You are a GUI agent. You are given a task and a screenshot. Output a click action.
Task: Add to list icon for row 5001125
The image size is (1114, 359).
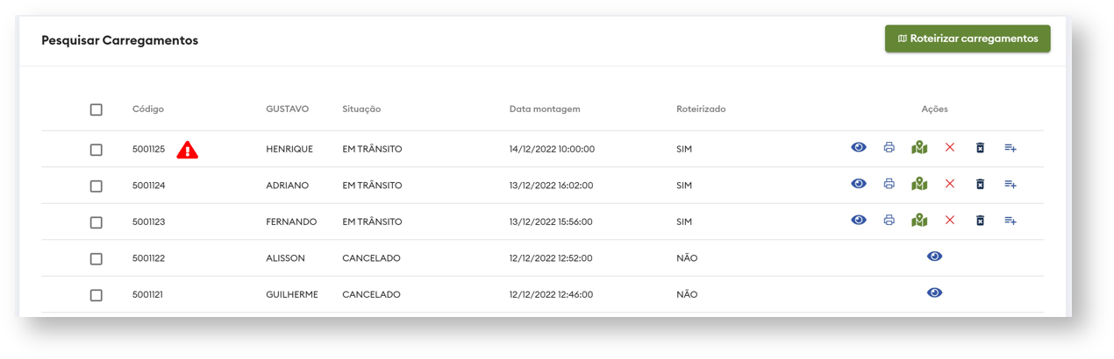click(x=1010, y=148)
